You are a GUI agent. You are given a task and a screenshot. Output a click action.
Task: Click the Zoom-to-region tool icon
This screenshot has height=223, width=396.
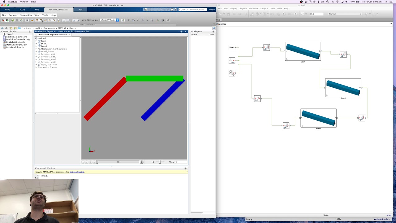coord(152,20)
